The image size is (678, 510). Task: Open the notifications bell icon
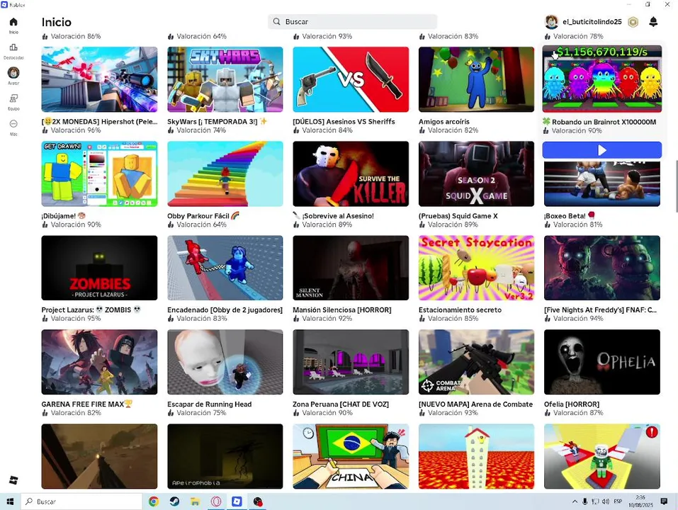(653, 22)
